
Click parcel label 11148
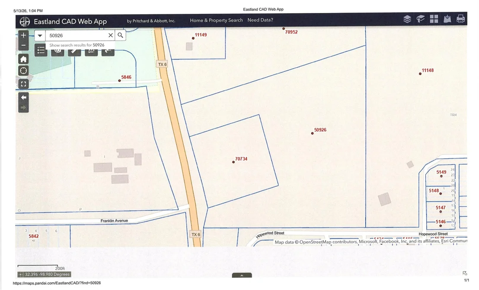[428, 70]
